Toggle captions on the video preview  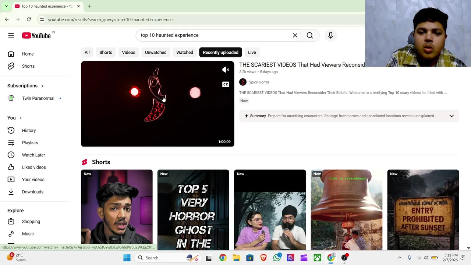(226, 84)
